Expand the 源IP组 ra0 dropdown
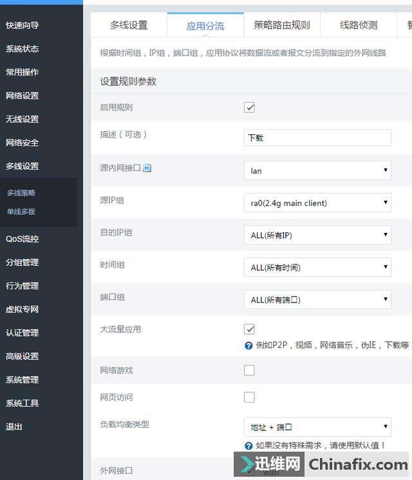The image size is (412, 480). point(317,203)
